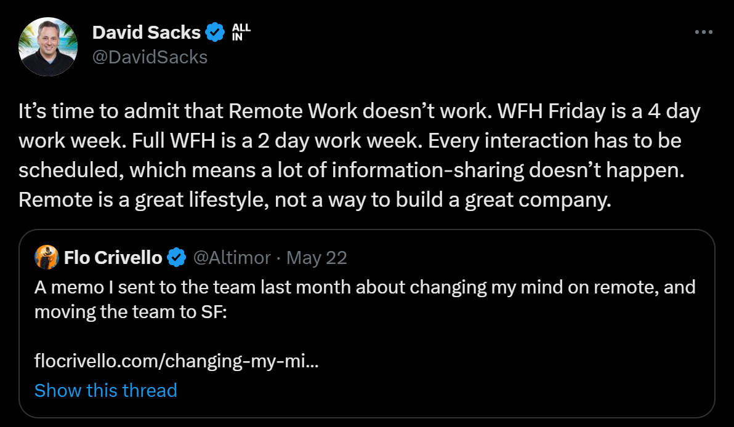Viewport: 734px width, 427px height.
Task: Click the "scheduled, which means a lot" line
Action: pos(352,170)
